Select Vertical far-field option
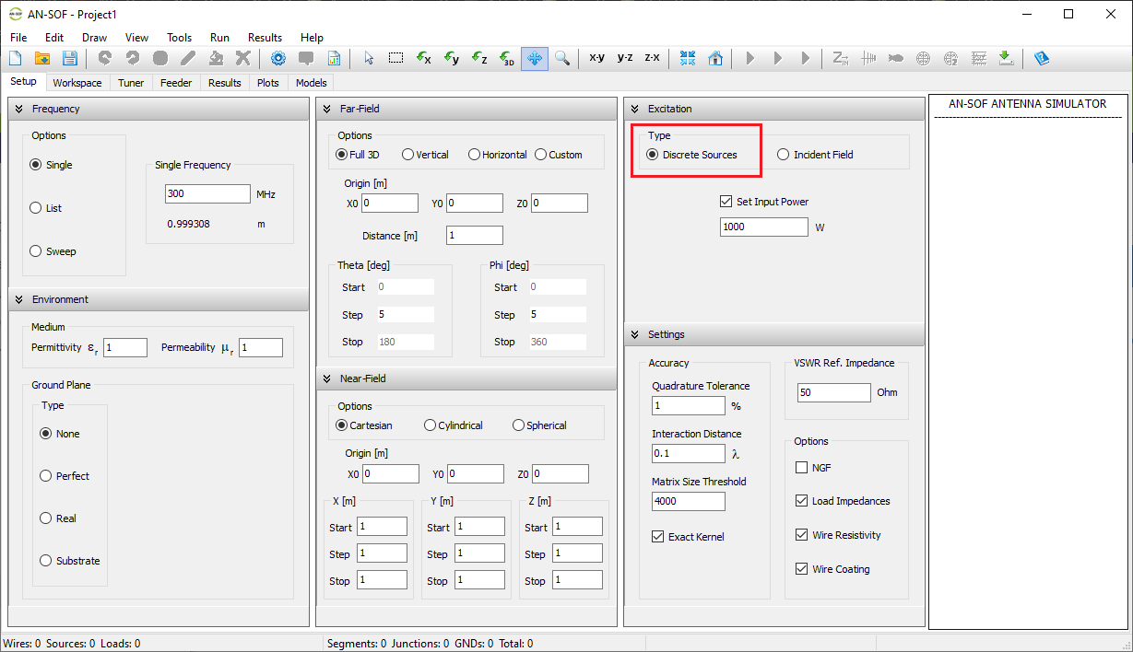This screenshot has height=652, width=1133. pyautogui.click(x=425, y=155)
